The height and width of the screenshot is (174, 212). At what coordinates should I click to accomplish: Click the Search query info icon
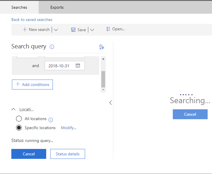[52, 47]
